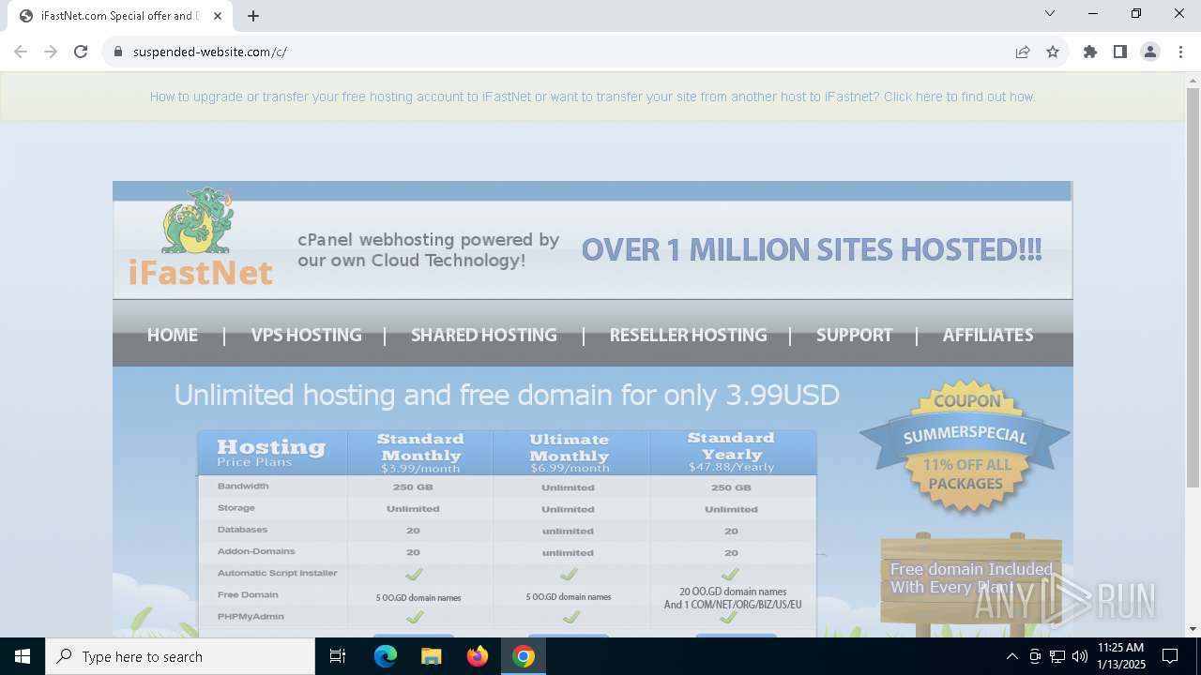Select the Chrome taskbar icon
The image size is (1201, 675).
tap(524, 656)
